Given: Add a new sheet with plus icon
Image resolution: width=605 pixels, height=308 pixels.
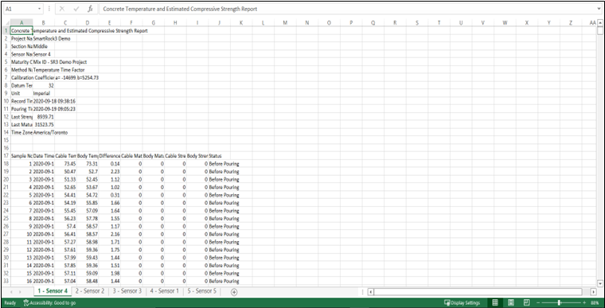Looking at the screenshot, I should coord(234,292).
